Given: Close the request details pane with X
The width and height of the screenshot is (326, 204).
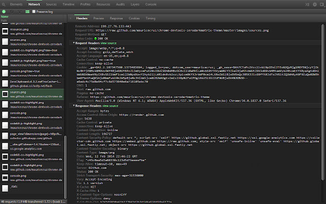Looking at the screenshot, I should [69, 17].
